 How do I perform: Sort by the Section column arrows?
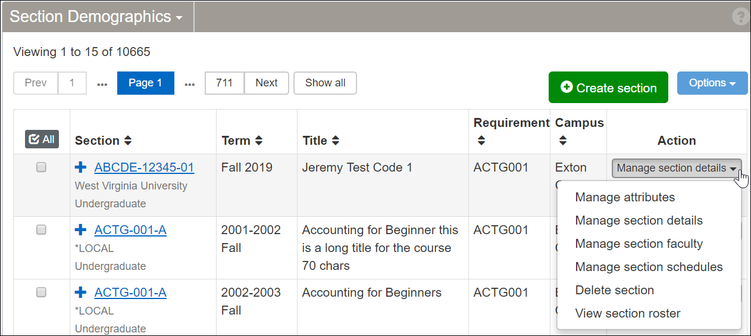(x=128, y=141)
